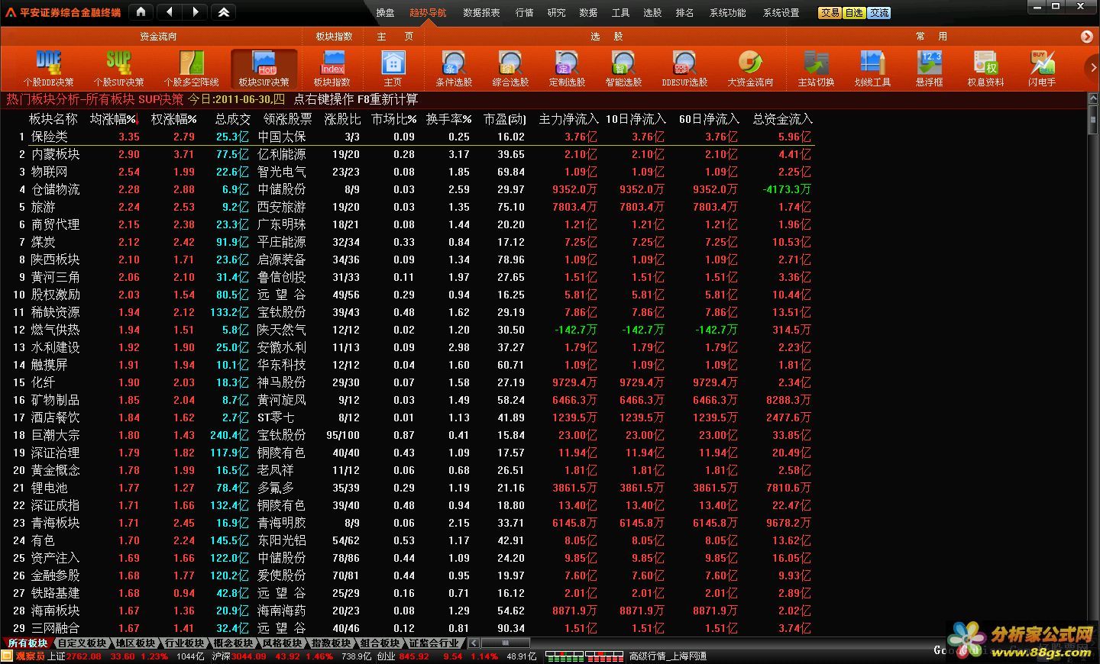Viewport: 1100px width, 664px height.
Task: Open the 个股DDE决策 tool
Action: [48, 68]
